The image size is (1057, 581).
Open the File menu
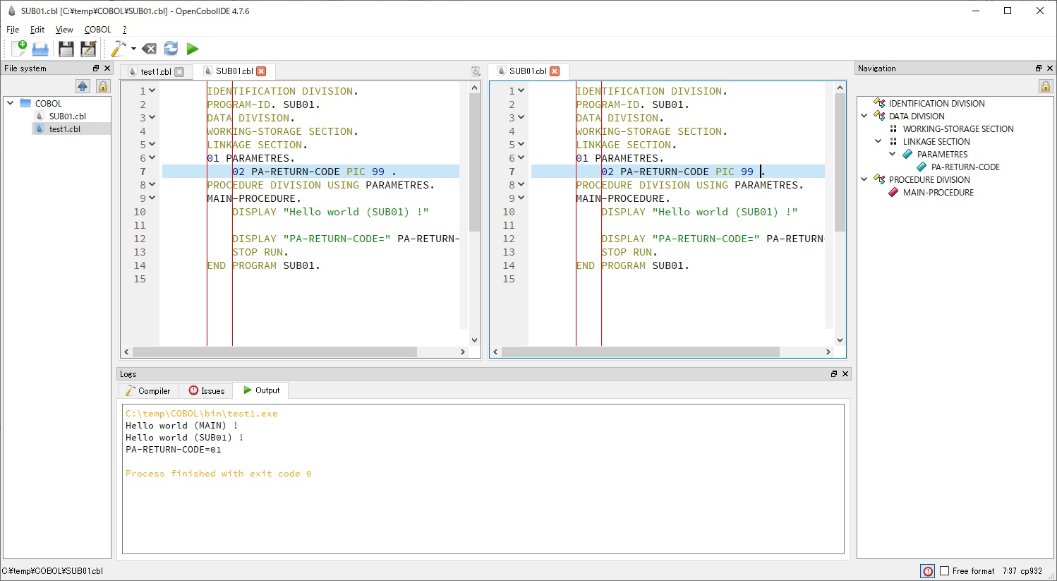(13, 30)
